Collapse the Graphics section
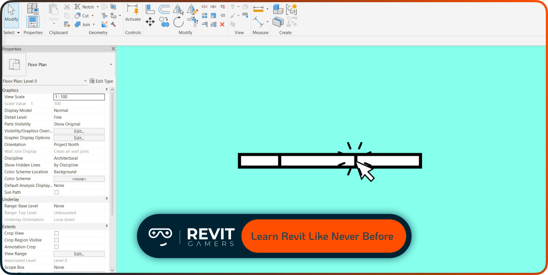 point(107,90)
